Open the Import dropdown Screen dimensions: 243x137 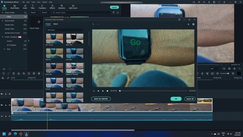35,13
